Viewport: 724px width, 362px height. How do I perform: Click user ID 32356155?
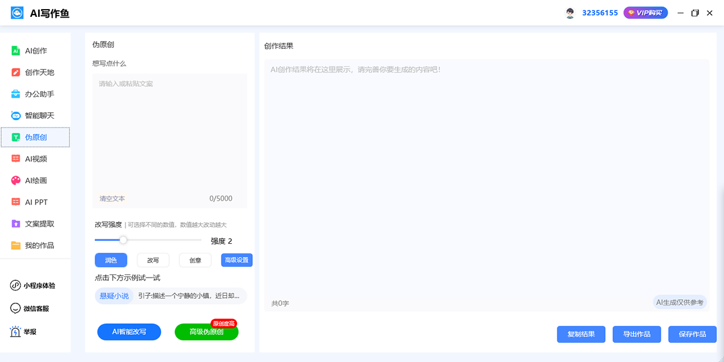[x=600, y=13]
